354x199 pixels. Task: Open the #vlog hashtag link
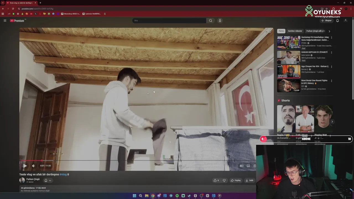click(63, 174)
